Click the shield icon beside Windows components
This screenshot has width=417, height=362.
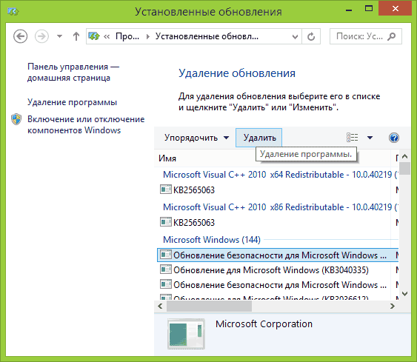point(16,119)
